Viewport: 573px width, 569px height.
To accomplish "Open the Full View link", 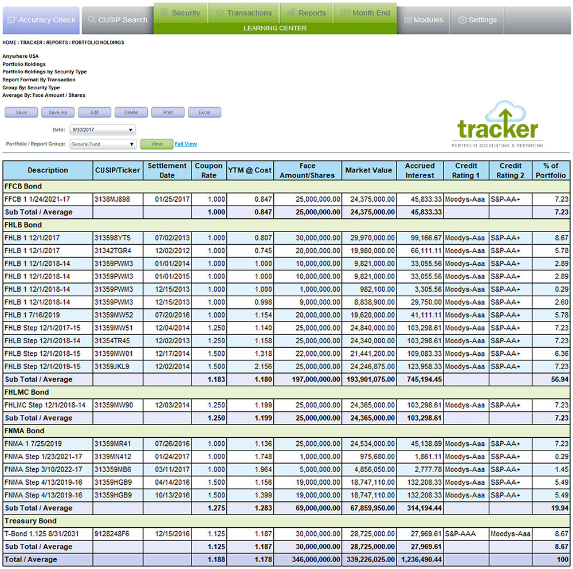I will [x=186, y=144].
